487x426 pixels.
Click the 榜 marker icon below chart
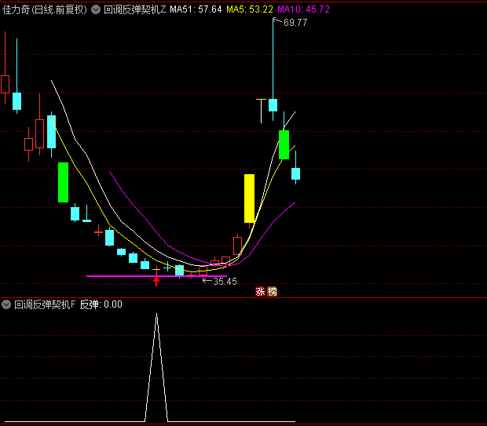(272, 292)
